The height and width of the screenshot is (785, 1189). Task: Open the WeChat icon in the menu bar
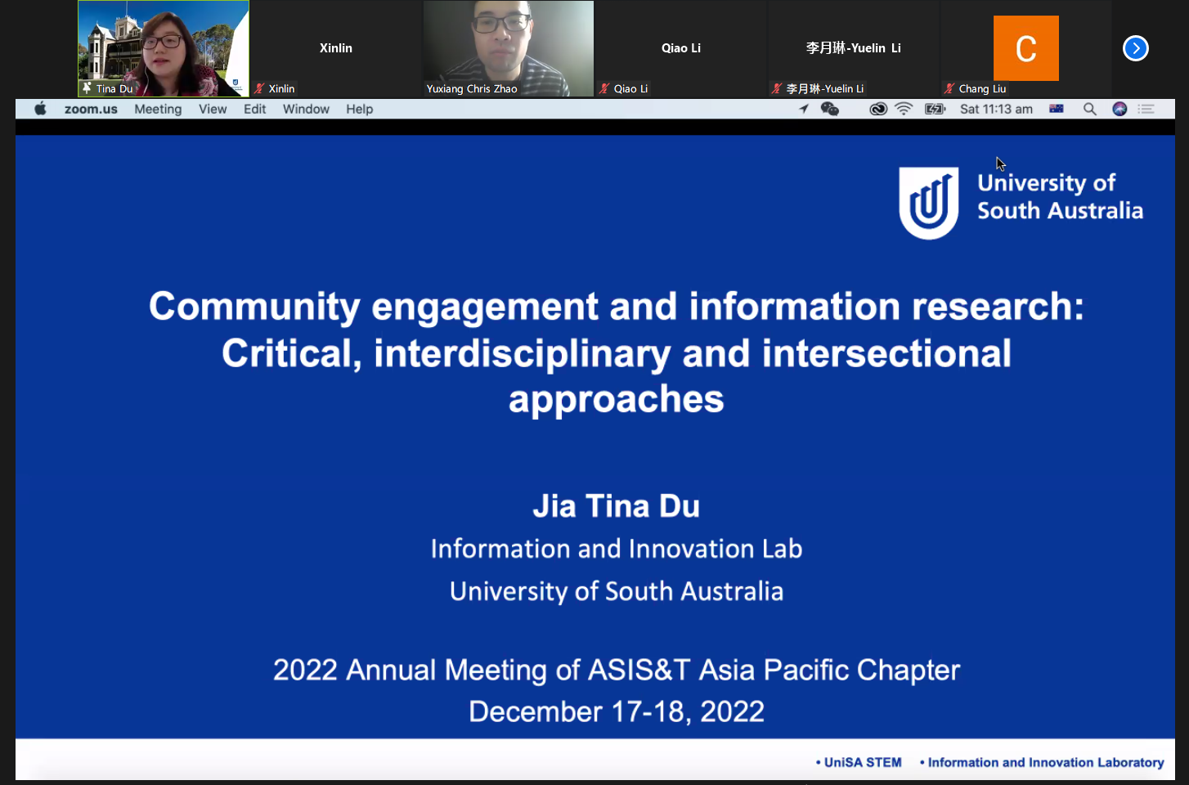[x=830, y=109]
